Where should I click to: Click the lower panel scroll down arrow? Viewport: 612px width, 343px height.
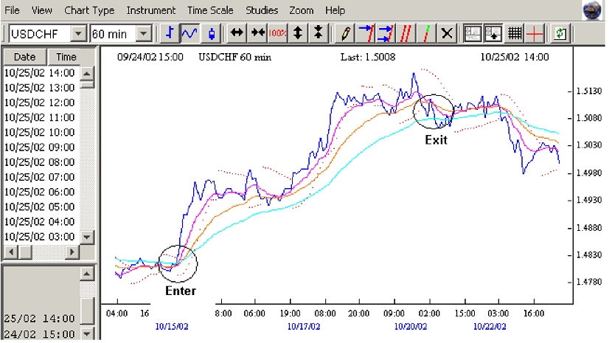(87, 334)
